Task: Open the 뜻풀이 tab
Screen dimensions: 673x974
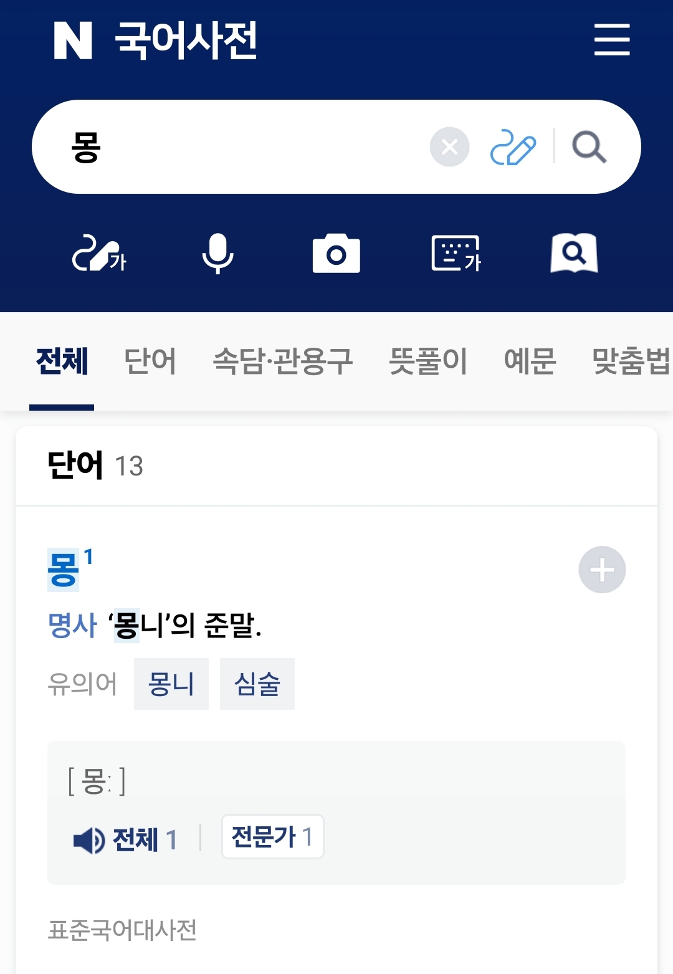Action: click(x=428, y=361)
